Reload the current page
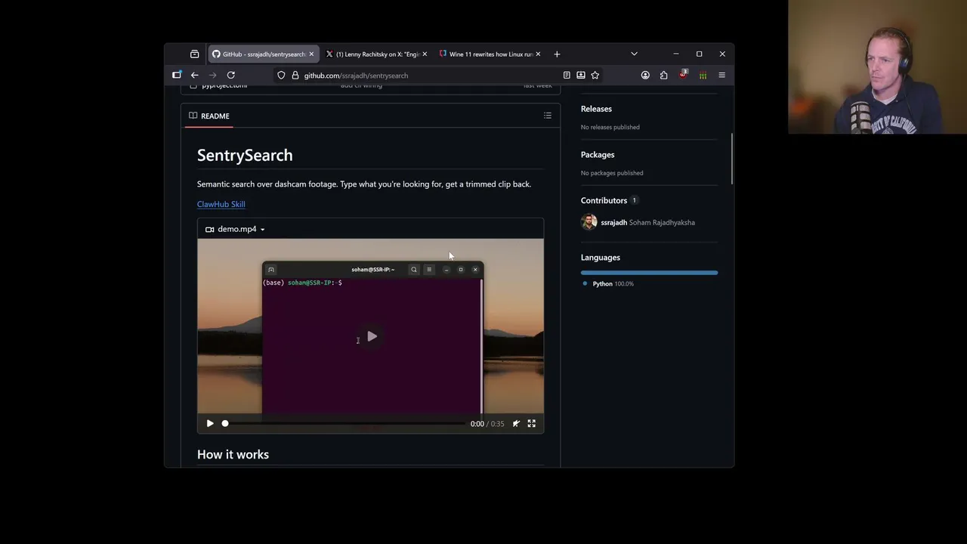Screen dimensions: 967x544 pos(231,75)
